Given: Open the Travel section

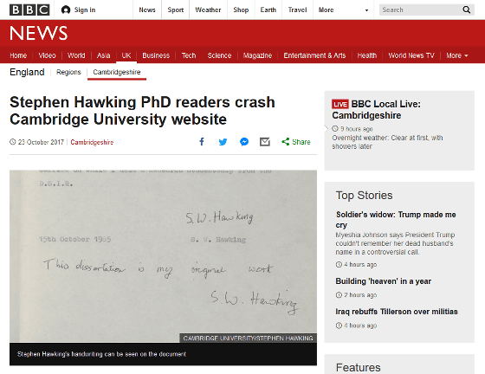Looking at the screenshot, I should 297,10.
